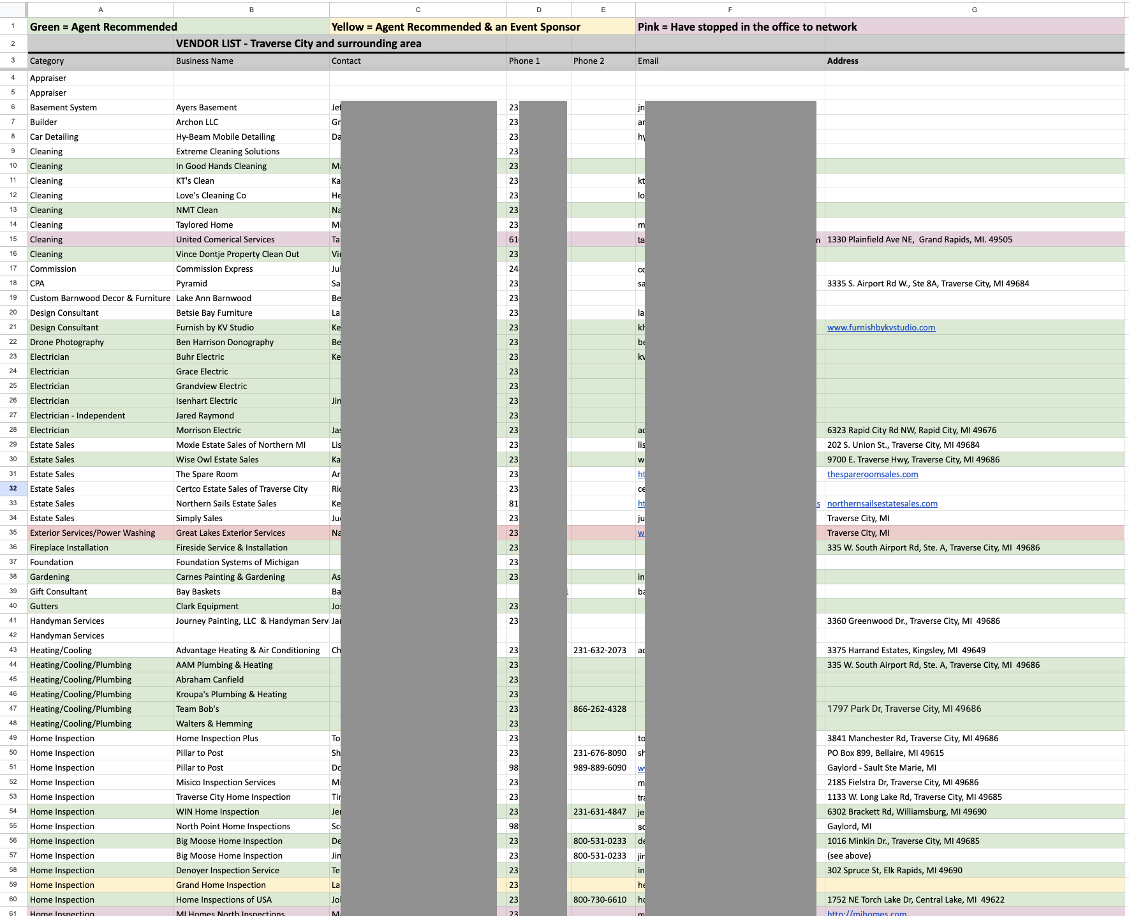Select column B header
Image resolution: width=1129 pixels, height=916 pixels.
pos(251,10)
